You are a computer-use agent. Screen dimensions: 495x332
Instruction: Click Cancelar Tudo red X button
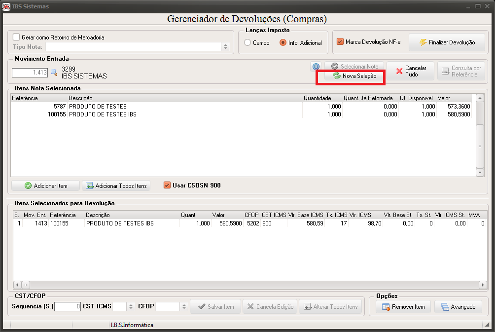click(x=410, y=71)
